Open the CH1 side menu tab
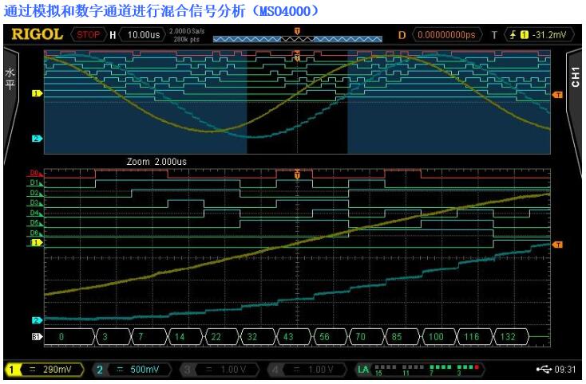Viewport: 586px width, 384px height. (x=576, y=77)
